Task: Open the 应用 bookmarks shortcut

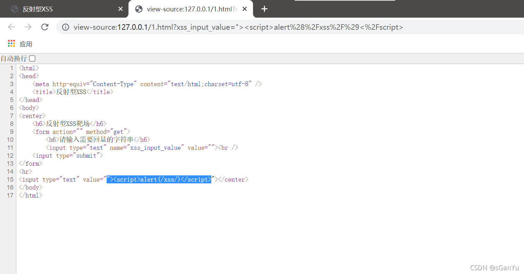Action: coord(26,44)
